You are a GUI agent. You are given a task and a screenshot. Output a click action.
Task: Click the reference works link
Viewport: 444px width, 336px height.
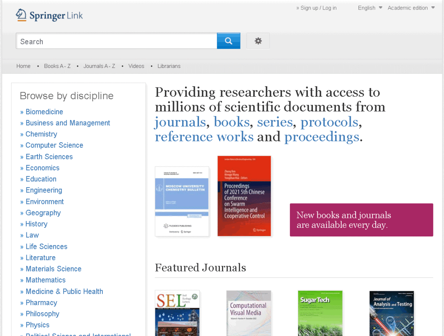pos(204,137)
